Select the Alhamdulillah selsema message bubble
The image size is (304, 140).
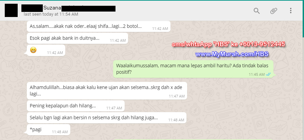107,91
